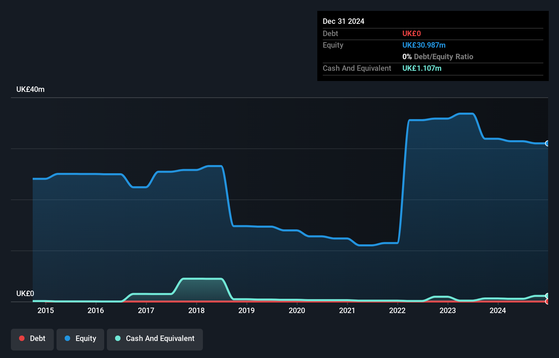Click the blue Equity legend dot
The height and width of the screenshot is (358, 559).
(x=67, y=338)
